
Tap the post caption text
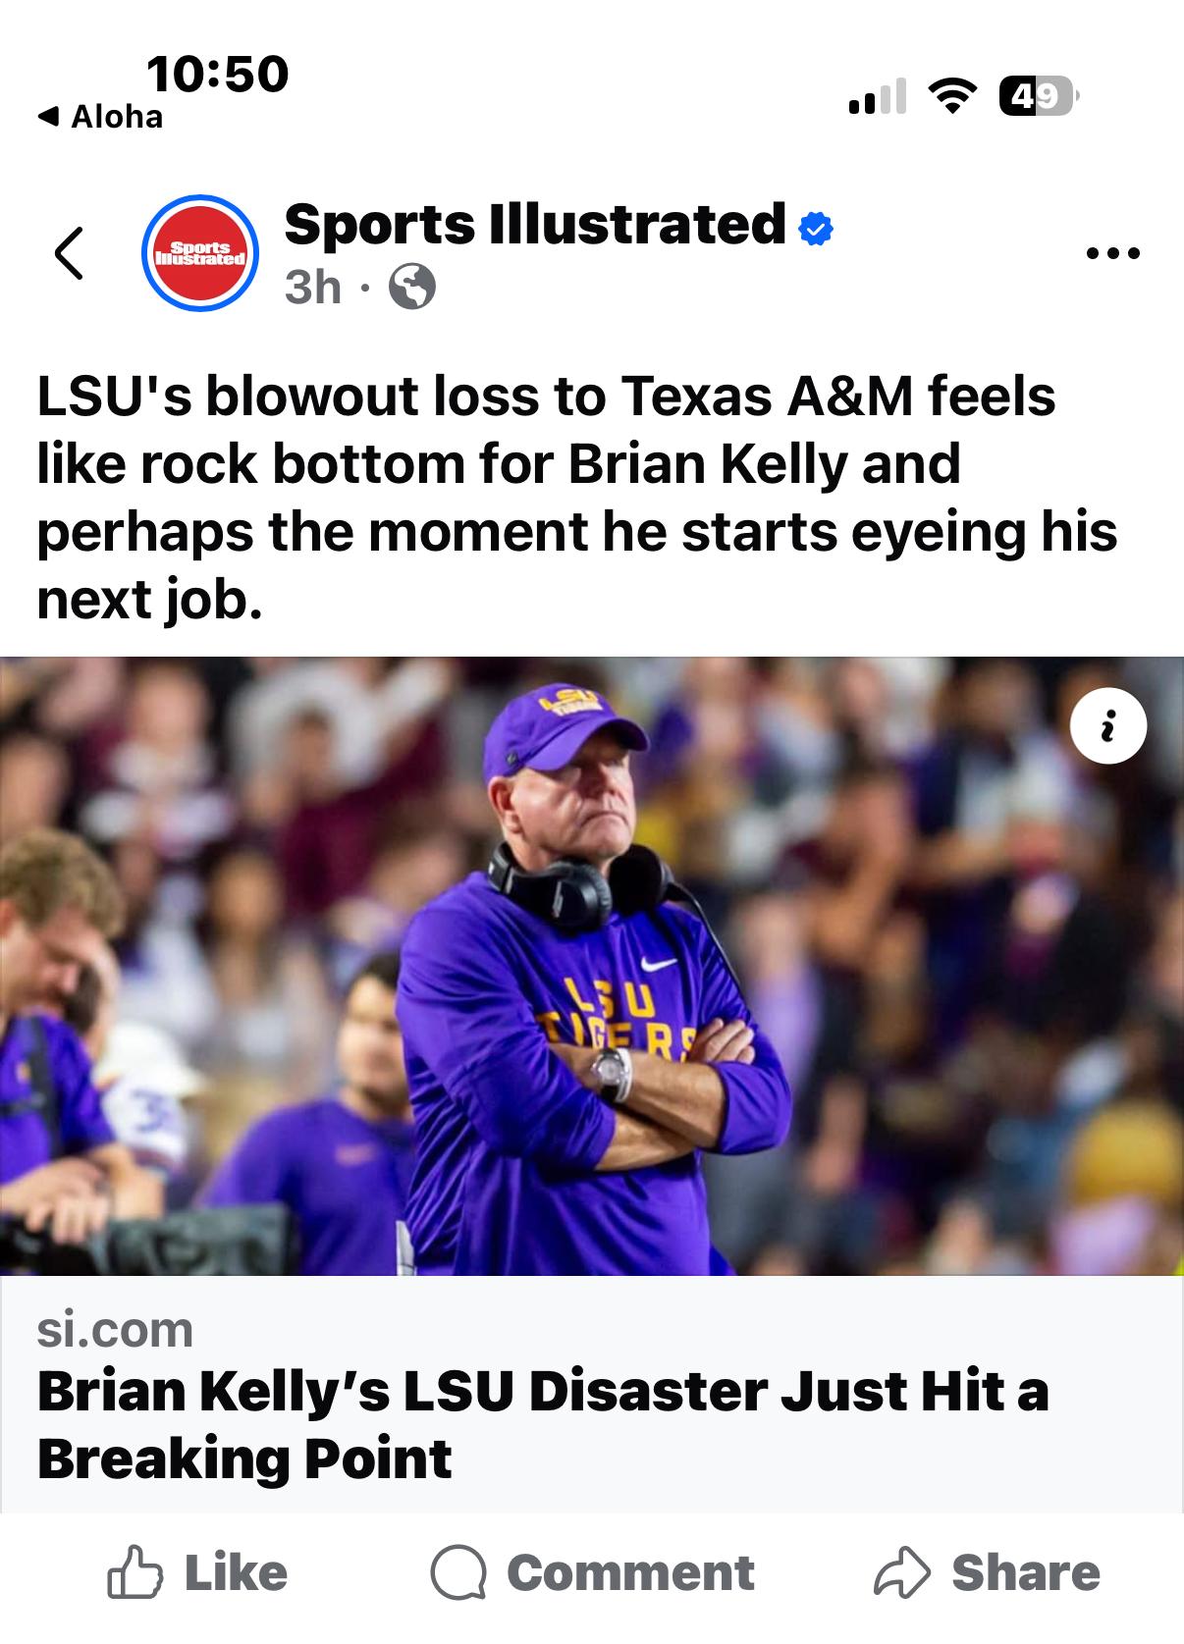click(577, 498)
